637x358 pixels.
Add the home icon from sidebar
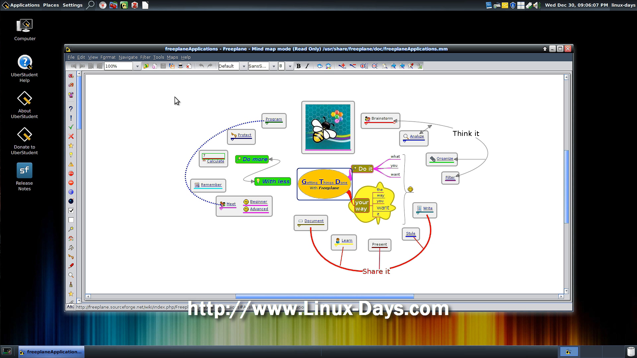pos(71,238)
